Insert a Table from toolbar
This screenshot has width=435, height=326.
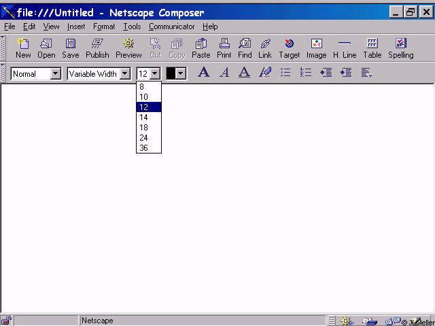click(x=372, y=48)
